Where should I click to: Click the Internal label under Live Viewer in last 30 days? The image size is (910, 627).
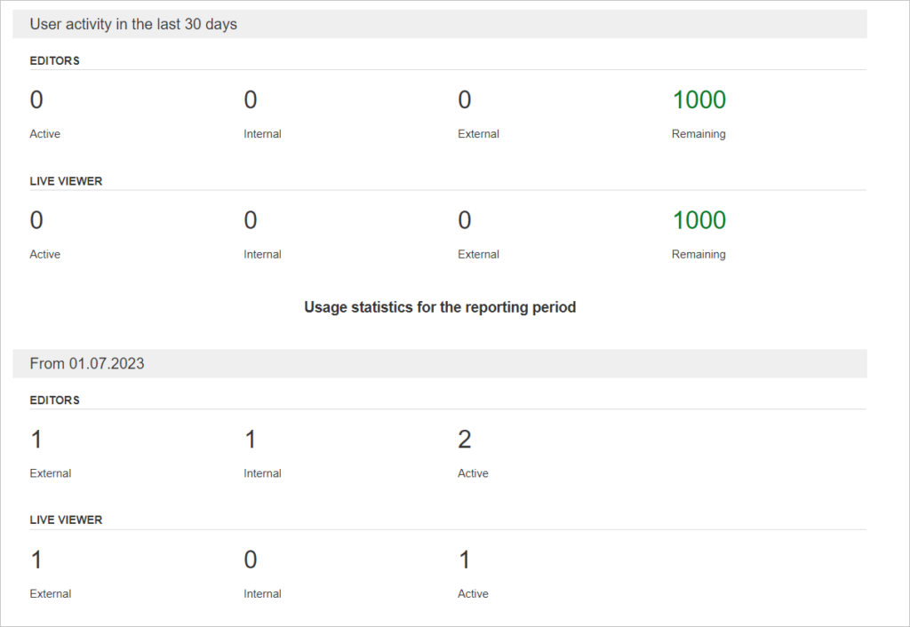pos(262,255)
